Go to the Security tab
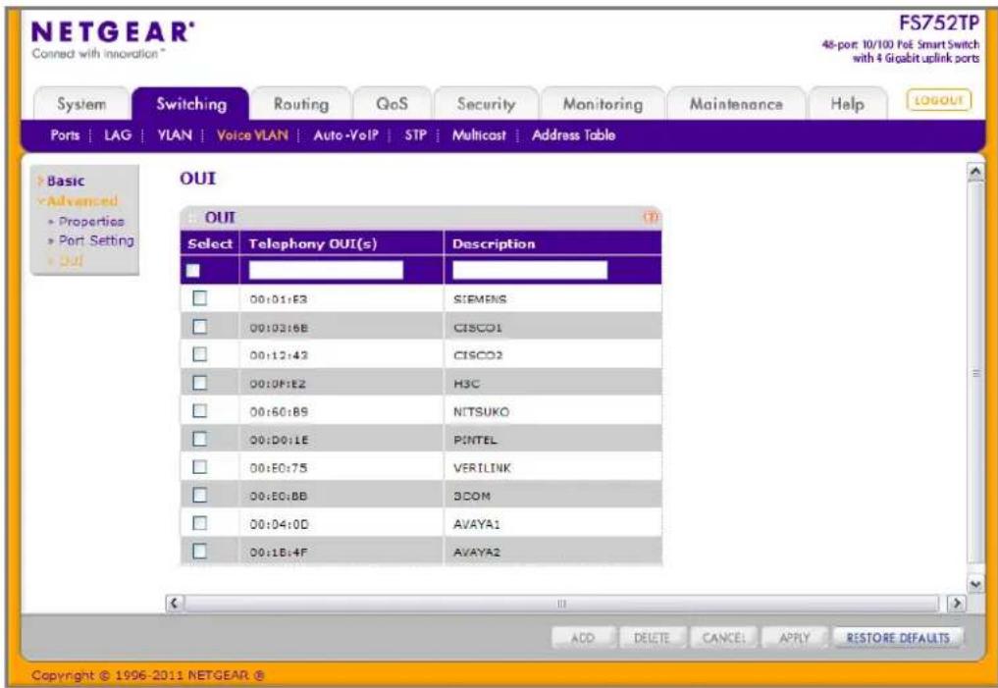Viewport: 998px width, 688px height. tap(487, 104)
